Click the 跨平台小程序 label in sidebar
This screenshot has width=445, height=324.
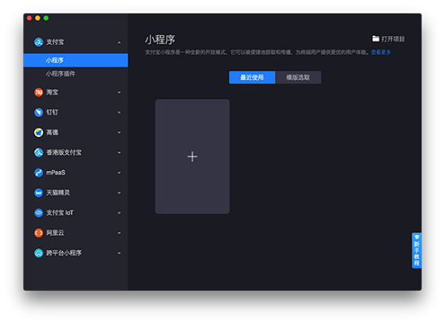tap(64, 253)
